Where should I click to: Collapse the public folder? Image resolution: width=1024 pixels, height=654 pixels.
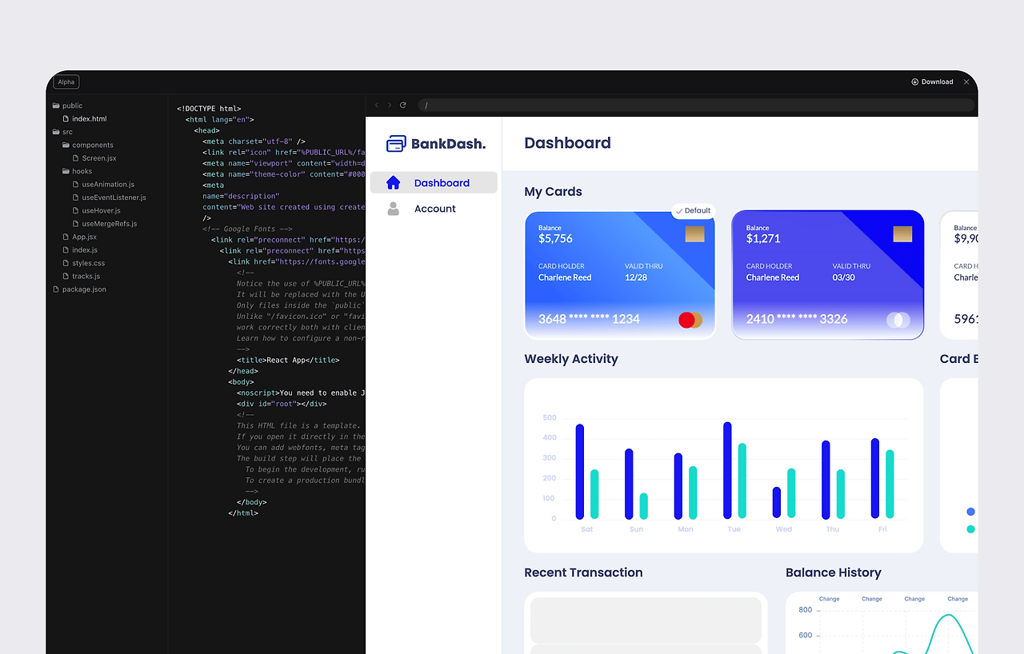click(67, 106)
